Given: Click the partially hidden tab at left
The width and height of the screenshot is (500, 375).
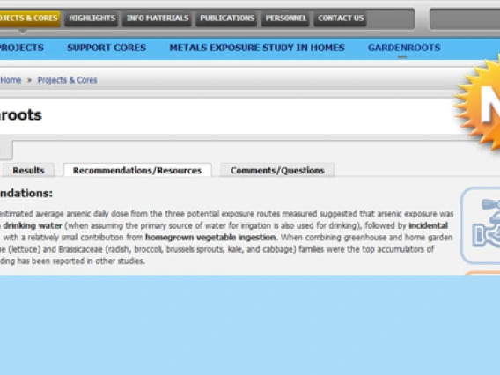Looking at the screenshot, I should [x=6, y=150].
